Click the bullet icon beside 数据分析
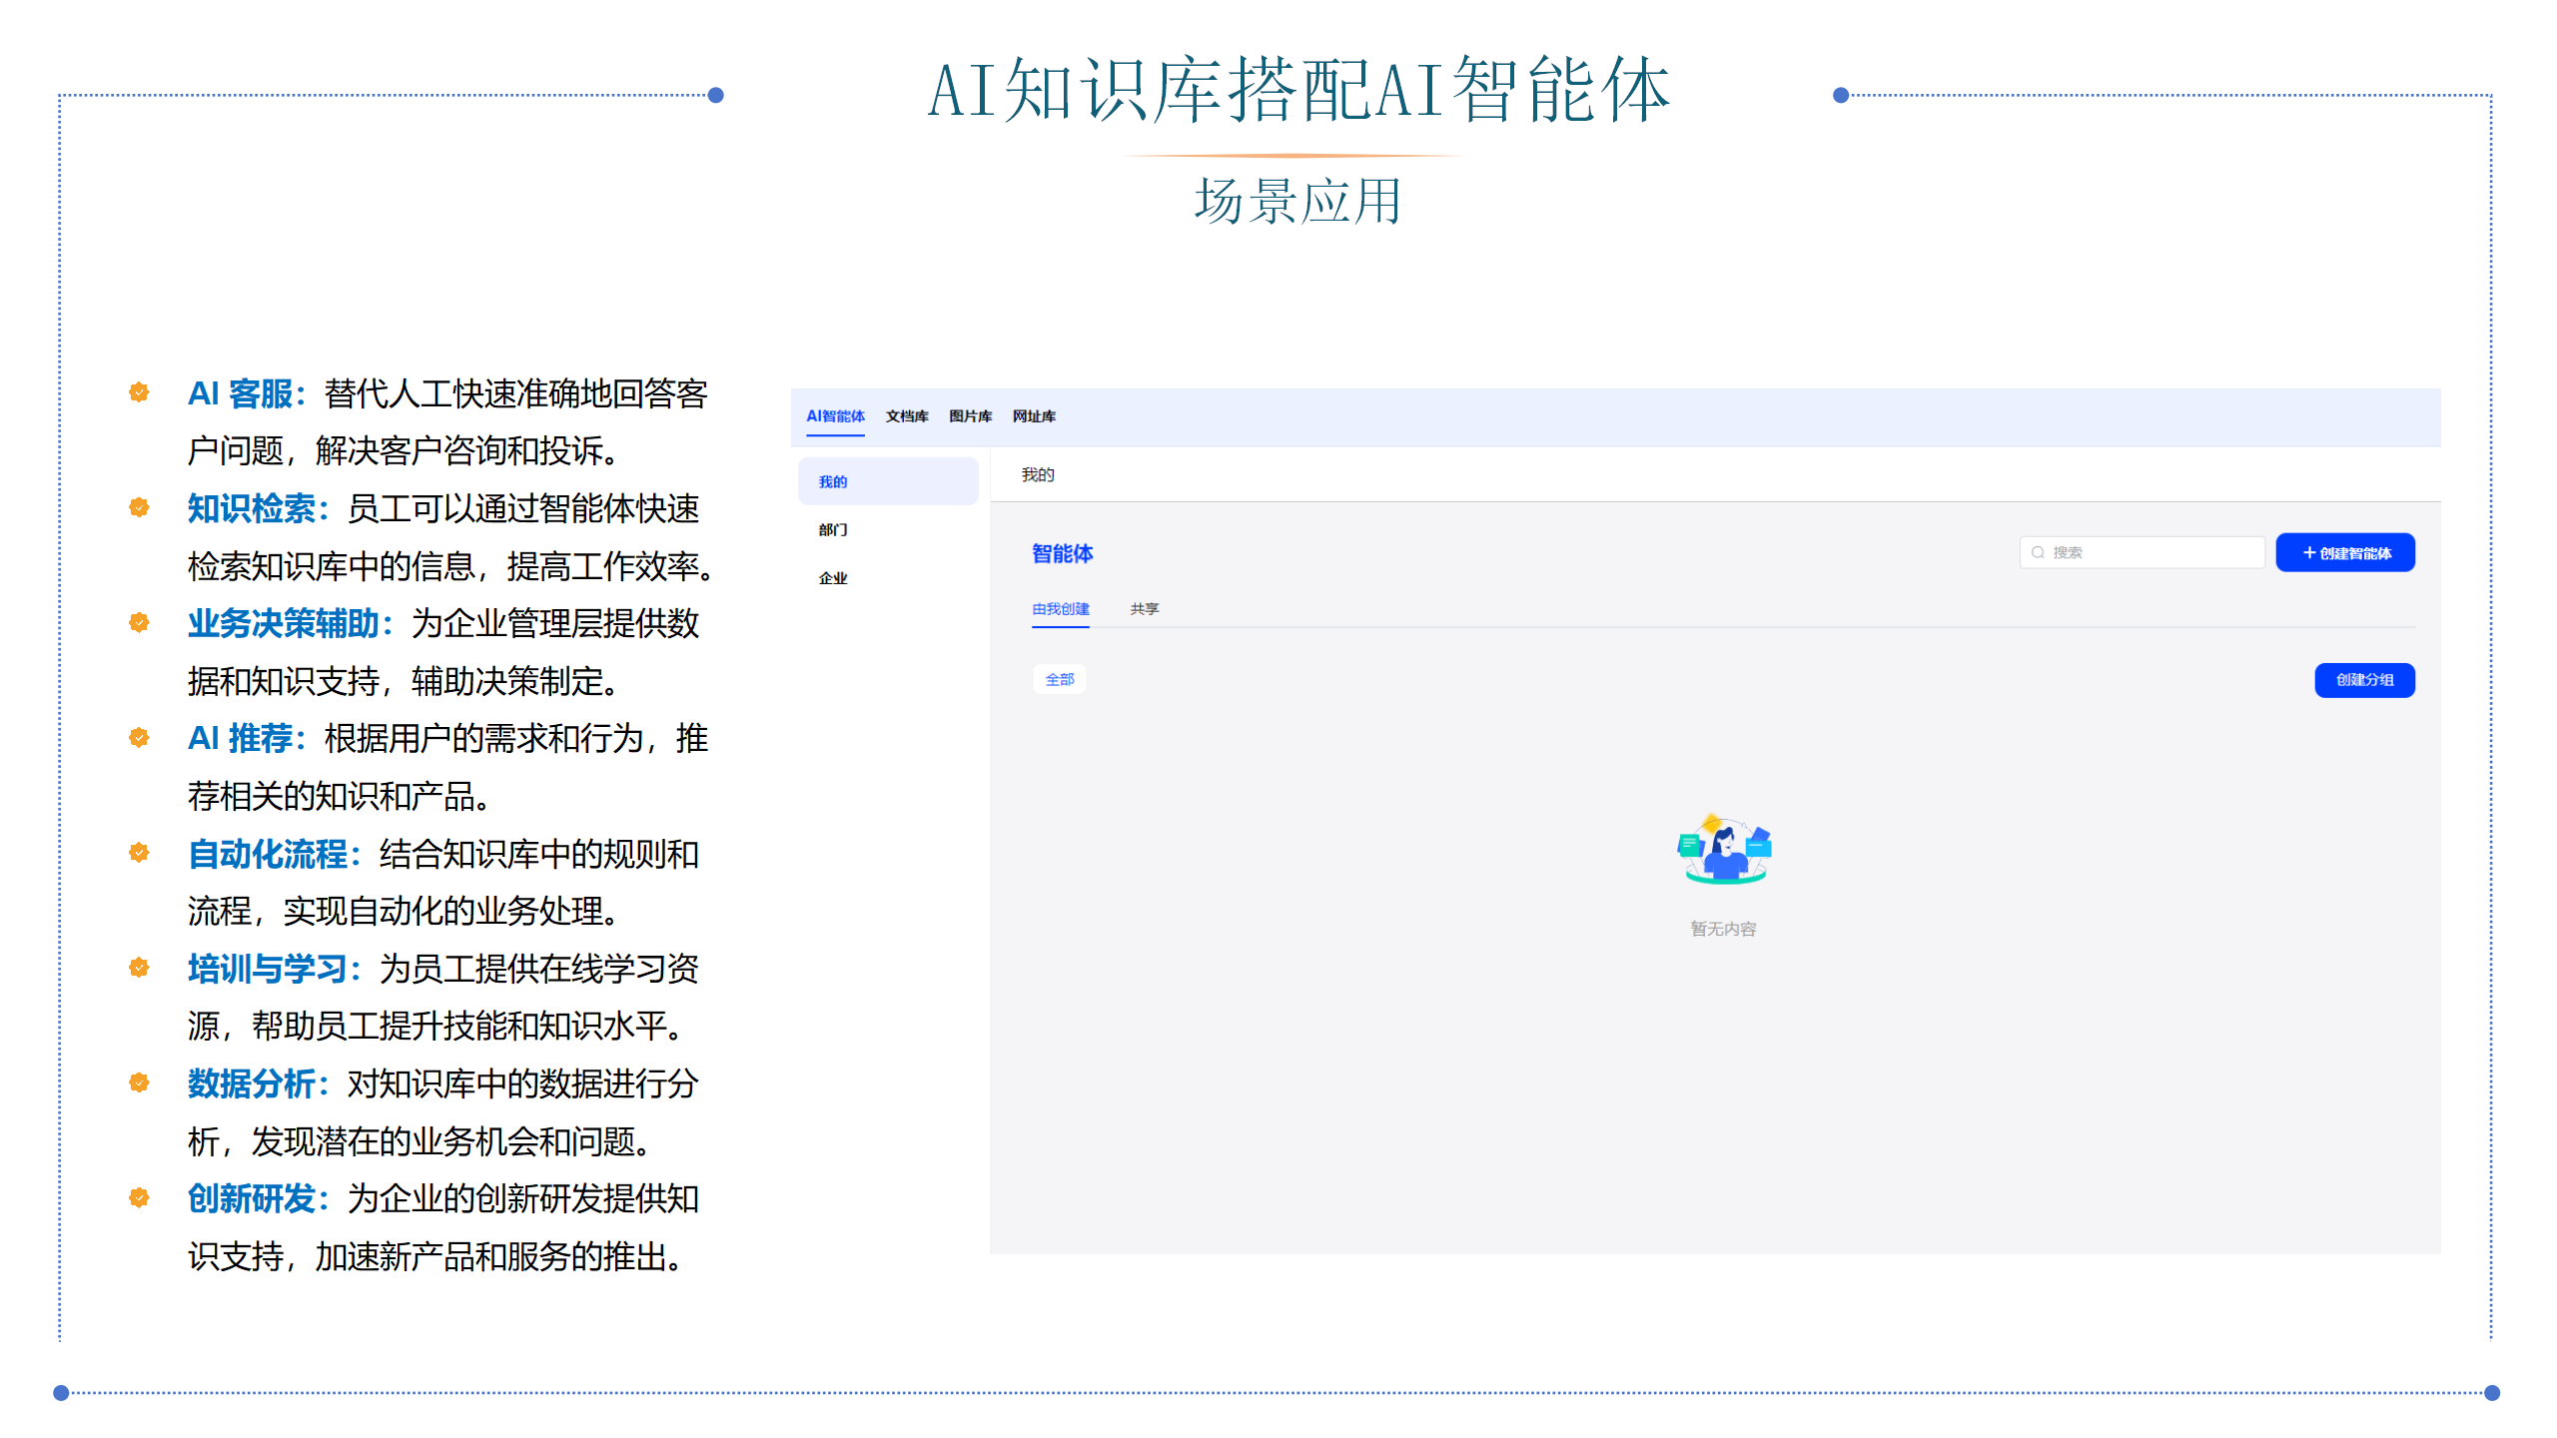 tap(139, 1081)
